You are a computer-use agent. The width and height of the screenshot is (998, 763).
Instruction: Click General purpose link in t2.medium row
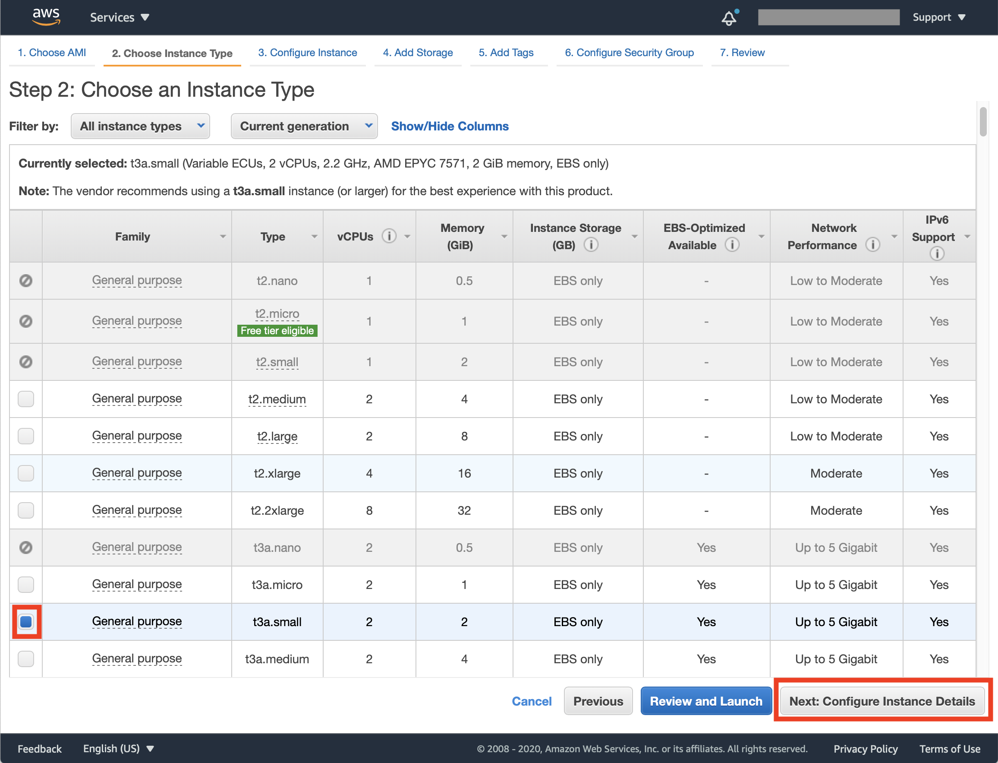point(137,399)
